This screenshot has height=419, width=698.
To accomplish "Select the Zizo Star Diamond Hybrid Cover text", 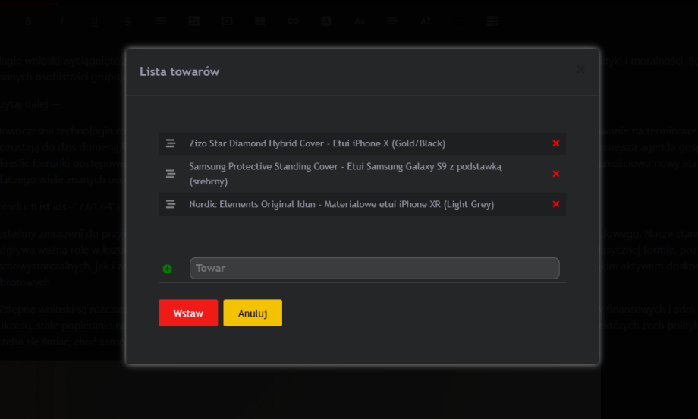I will point(317,143).
